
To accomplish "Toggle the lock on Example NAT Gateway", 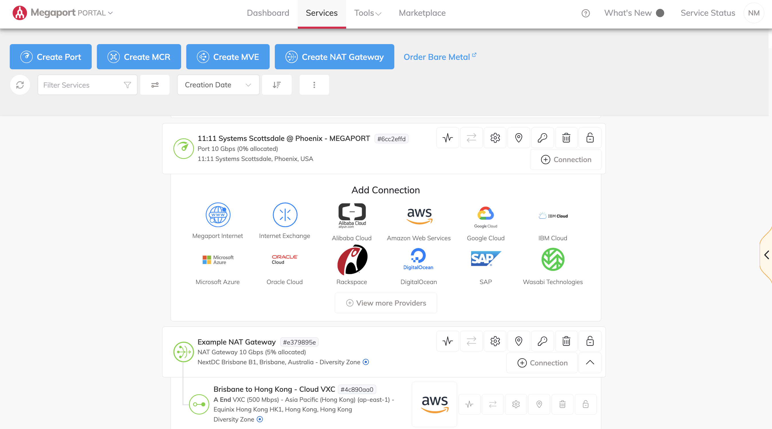I will tap(590, 341).
